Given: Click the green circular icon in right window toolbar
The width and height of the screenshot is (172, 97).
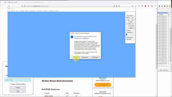Looking at the screenshot, I should [x=159, y=6].
